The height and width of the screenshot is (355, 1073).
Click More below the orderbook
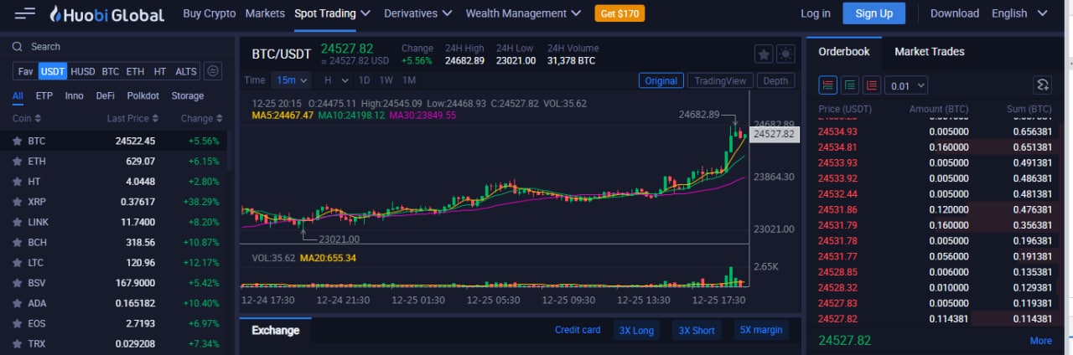pyautogui.click(x=1041, y=341)
